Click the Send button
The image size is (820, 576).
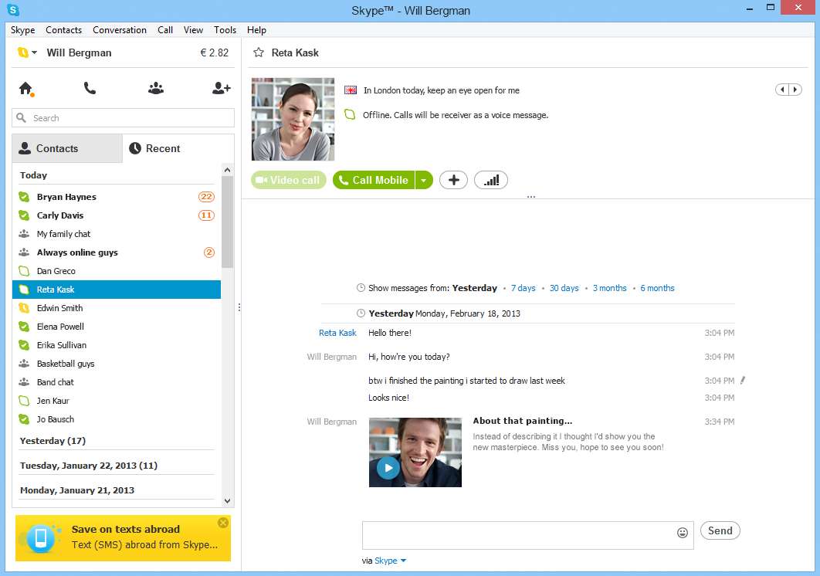click(720, 530)
